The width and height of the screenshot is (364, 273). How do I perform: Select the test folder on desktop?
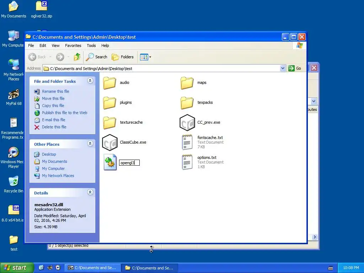pos(14,243)
